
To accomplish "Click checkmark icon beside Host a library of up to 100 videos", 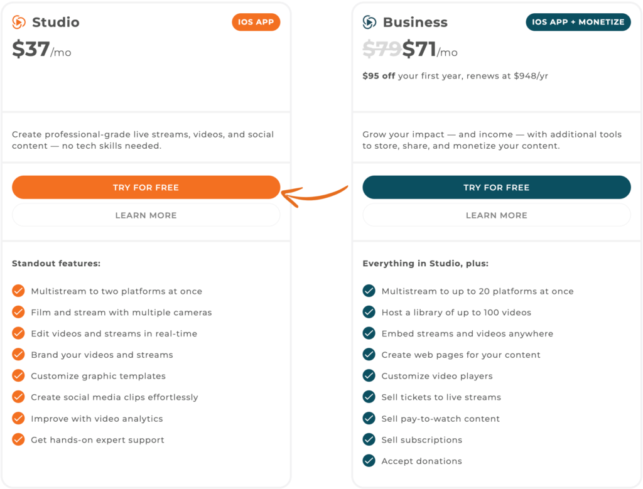I will click(x=369, y=312).
